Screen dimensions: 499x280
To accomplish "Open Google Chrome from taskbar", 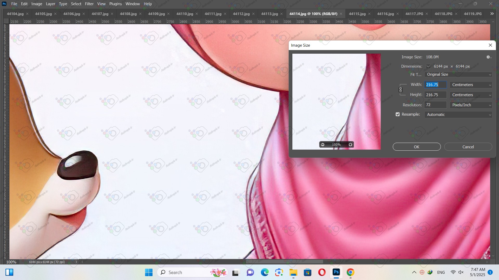I will point(350,272).
